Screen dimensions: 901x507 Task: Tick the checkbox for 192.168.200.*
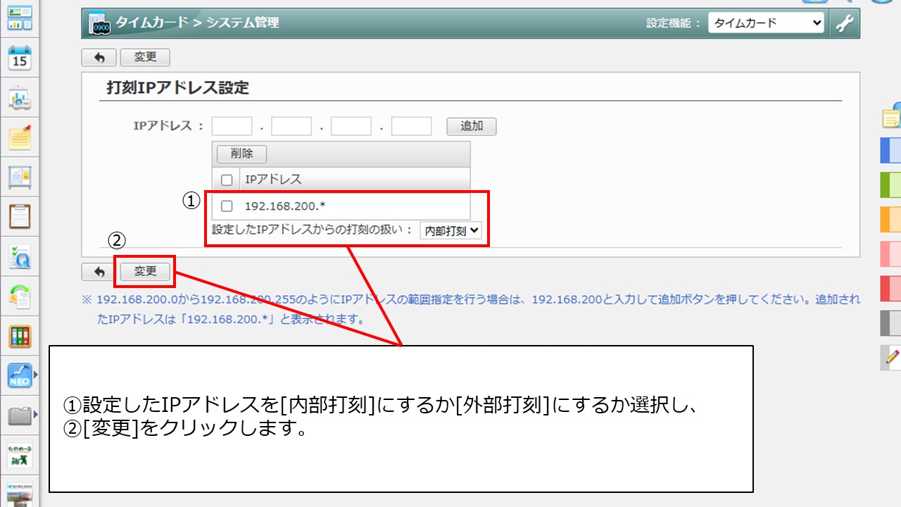227,206
